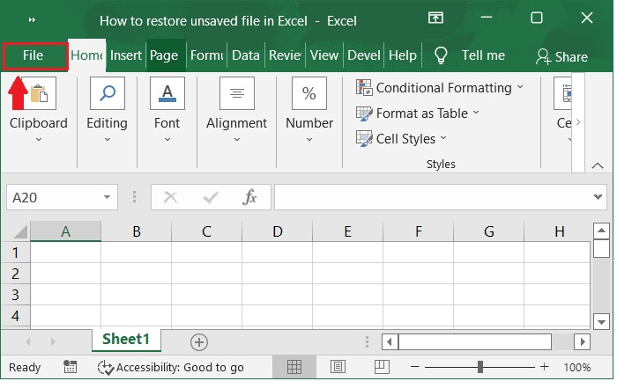617x381 pixels.
Task: Click the Editing magnifier icon
Action: click(x=107, y=93)
